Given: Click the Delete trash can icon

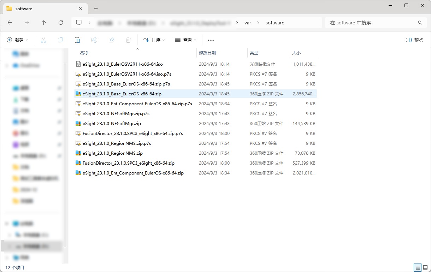Looking at the screenshot, I should 128,40.
